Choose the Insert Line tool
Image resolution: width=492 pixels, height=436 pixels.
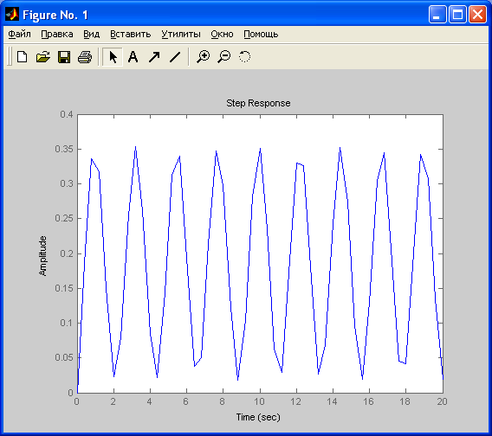pos(175,57)
